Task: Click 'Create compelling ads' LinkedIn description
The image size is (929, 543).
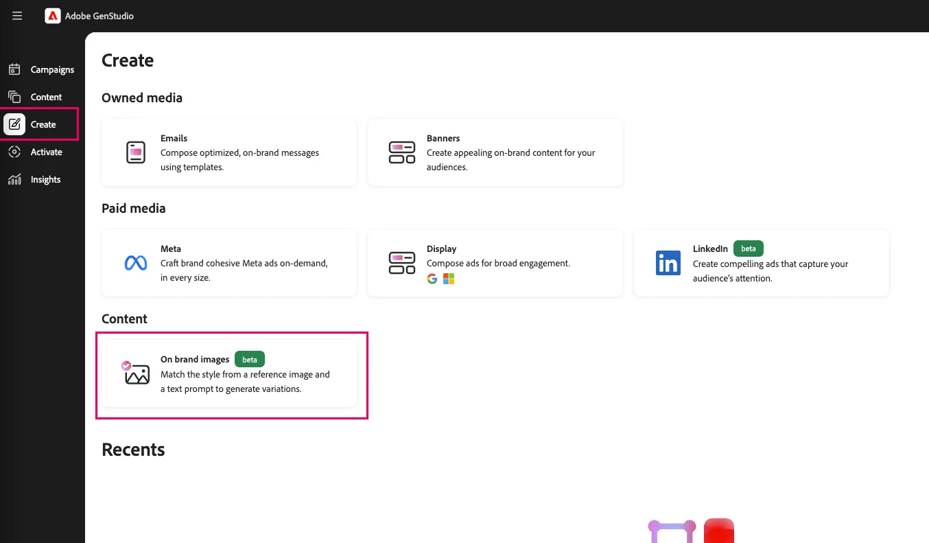Action: tap(771, 270)
